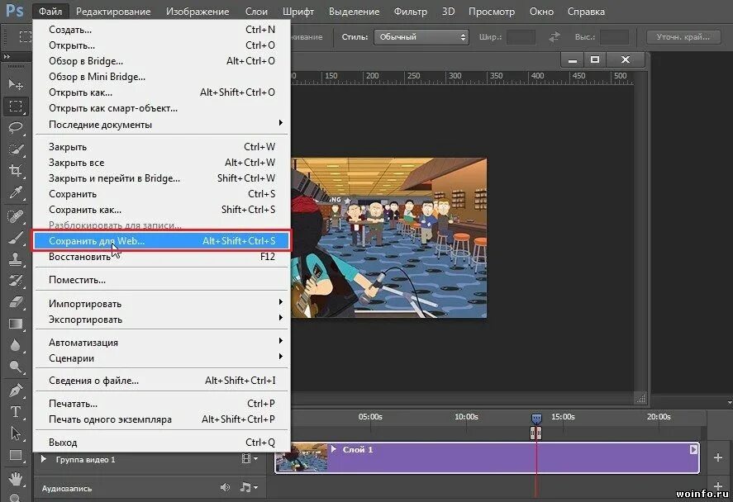The width and height of the screenshot is (733, 502).
Task: Add media with upper timeline plus button
Action: coord(718,457)
